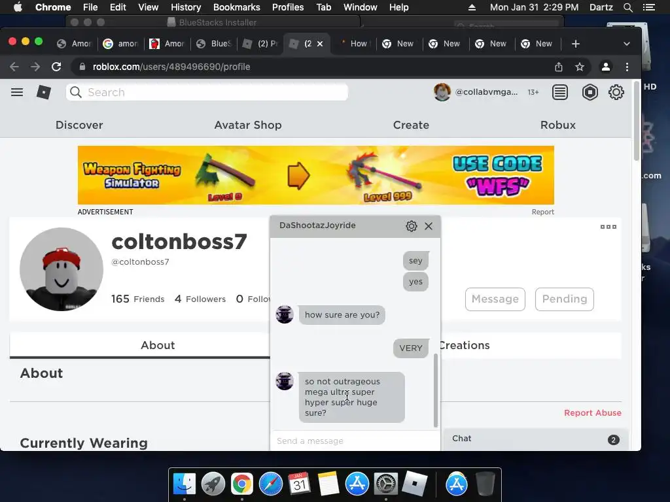Image resolution: width=670 pixels, height=502 pixels.
Task: Switch to the How browser tab
Action: click(x=353, y=44)
